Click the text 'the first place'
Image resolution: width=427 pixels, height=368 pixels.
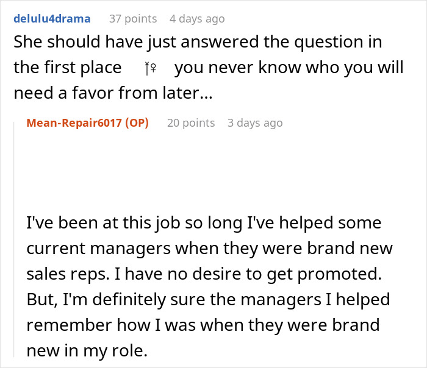[x=68, y=68]
